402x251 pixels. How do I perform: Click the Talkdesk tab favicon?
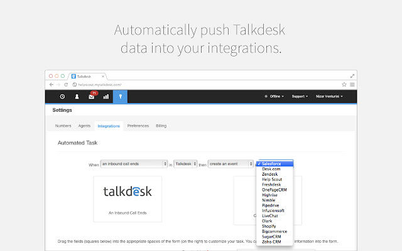click(x=73, y=77)
